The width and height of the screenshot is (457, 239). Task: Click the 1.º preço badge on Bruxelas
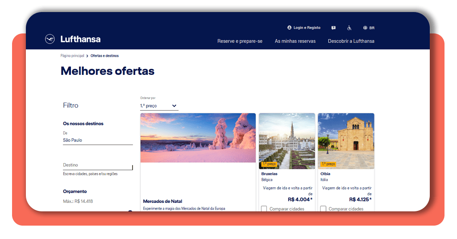(269, 164)
